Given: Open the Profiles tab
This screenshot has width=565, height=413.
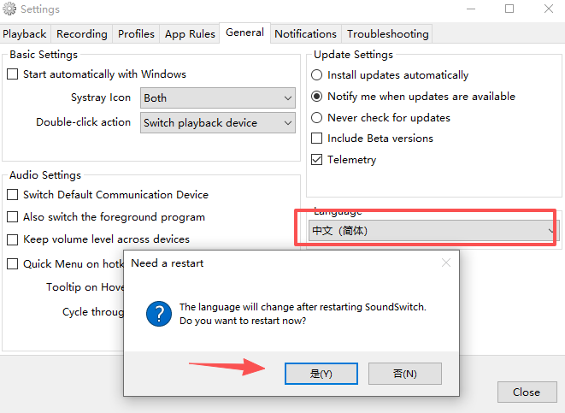Looking at the screenshot, I should tap(136, 34).
